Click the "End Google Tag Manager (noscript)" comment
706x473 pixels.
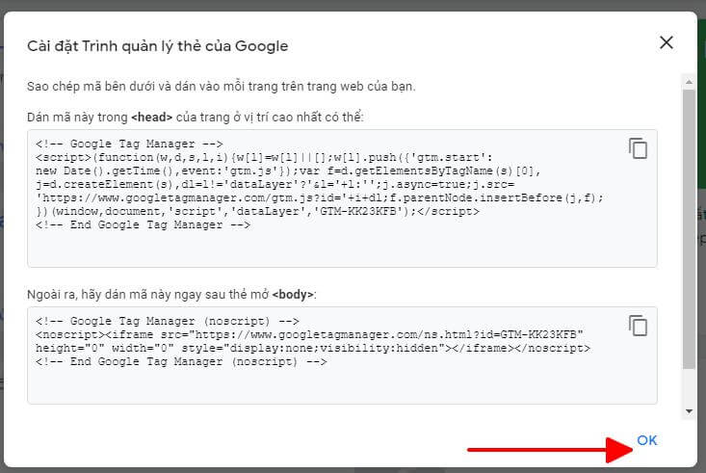coord(181,361)
